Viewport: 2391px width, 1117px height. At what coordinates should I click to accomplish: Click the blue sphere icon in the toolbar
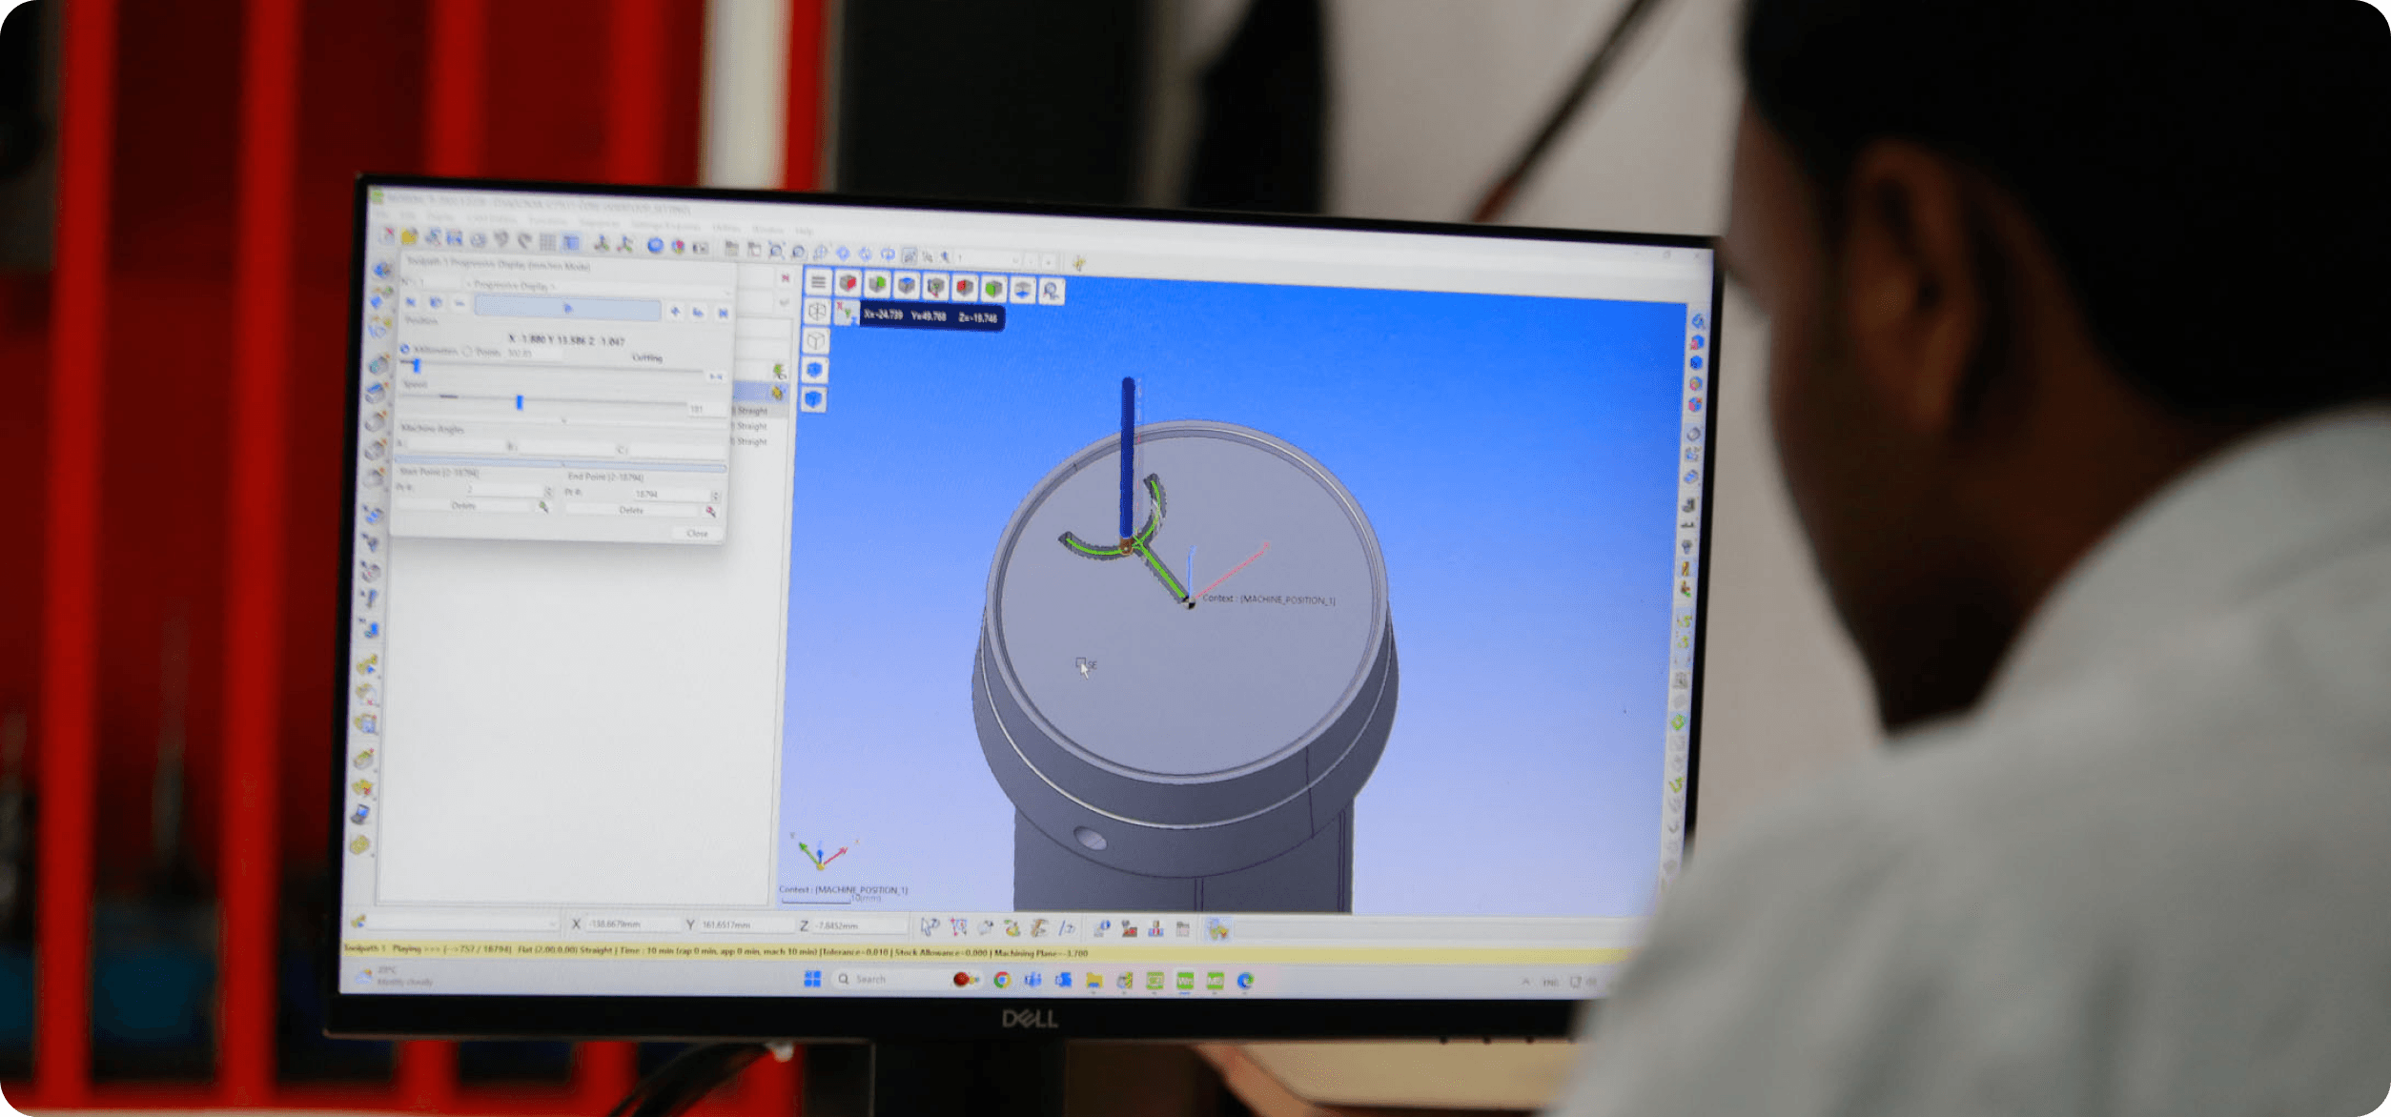coord(655,246)
